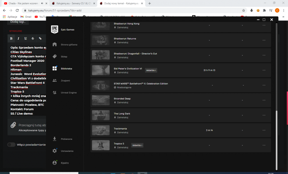
Task: Open the Biblioteka library grid icon
Action: pos(55,68)
